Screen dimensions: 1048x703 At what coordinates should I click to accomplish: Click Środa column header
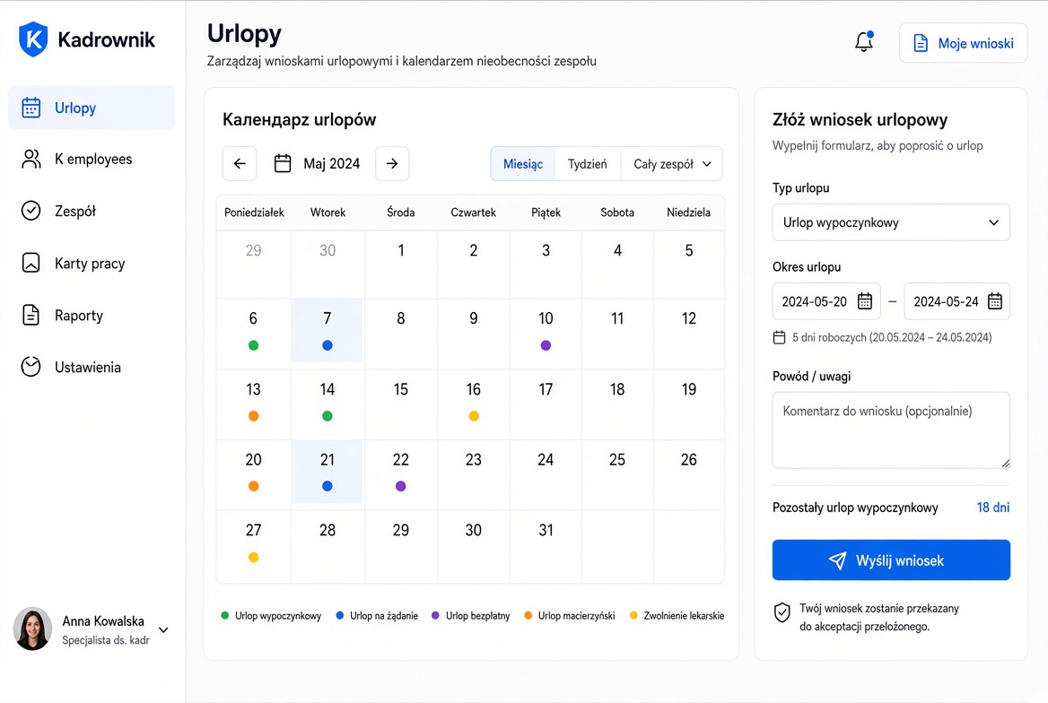point(401,213)
